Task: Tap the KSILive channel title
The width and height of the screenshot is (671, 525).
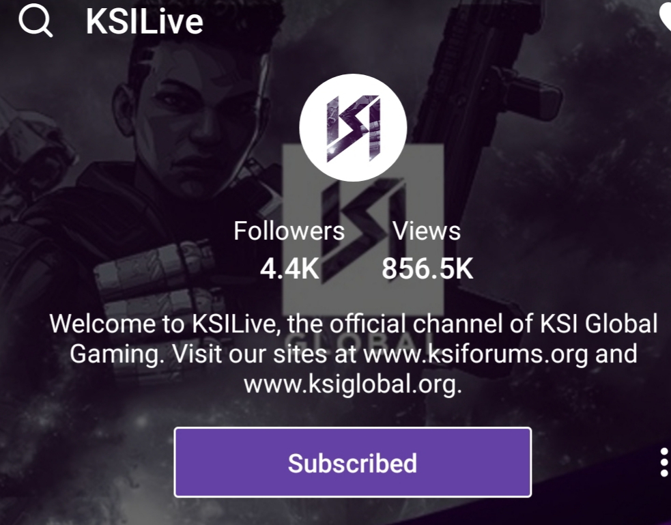Action: pyautogui.click(x=145, y=21)
